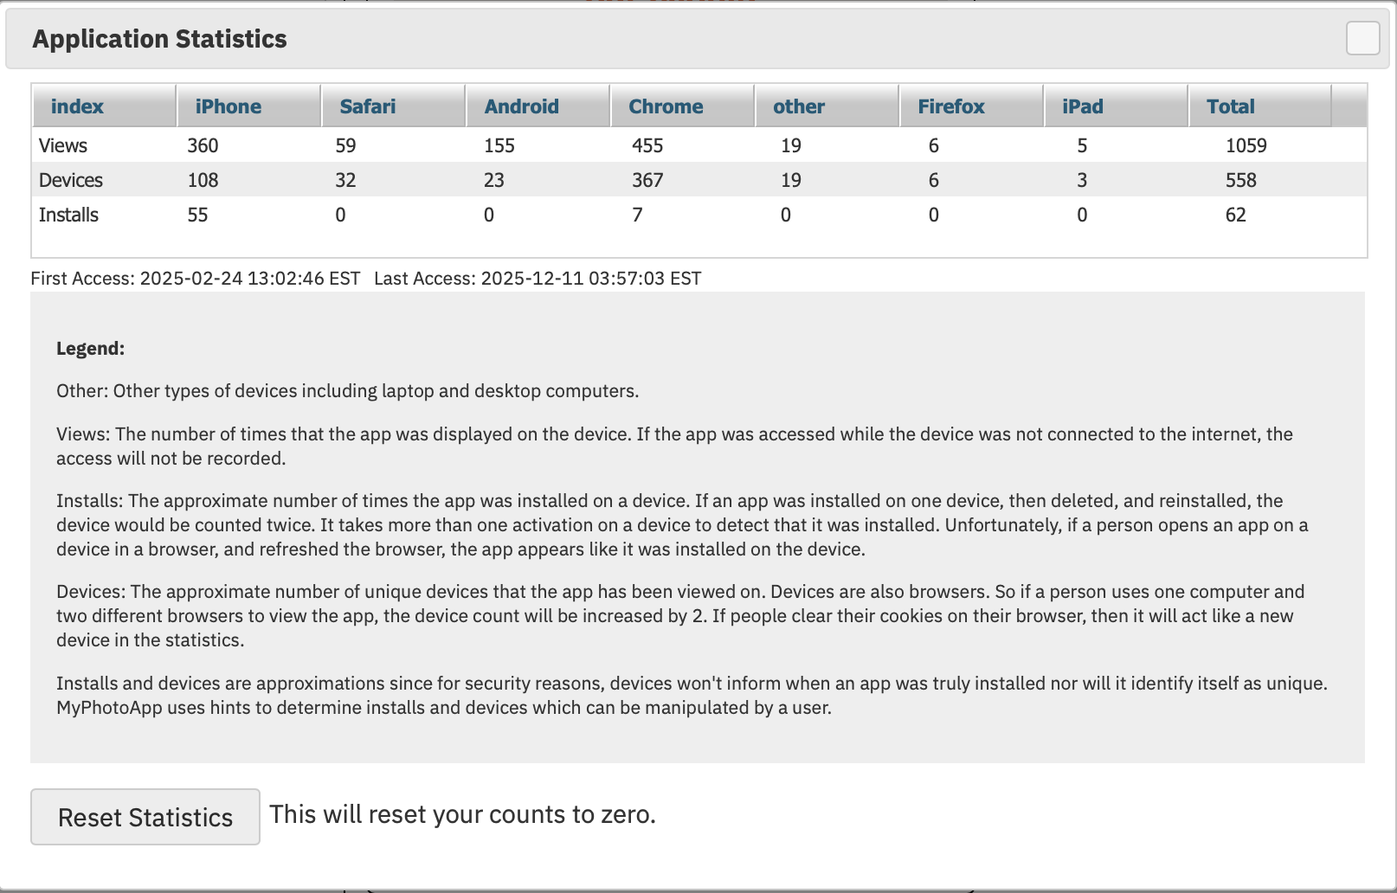This screenshot has width=1397, height=893.
Task: Select the Views row label
Action: point(63,145)
